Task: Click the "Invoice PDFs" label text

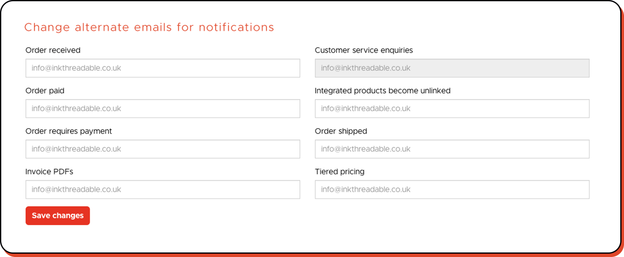Action: click(x=49, y=172)
